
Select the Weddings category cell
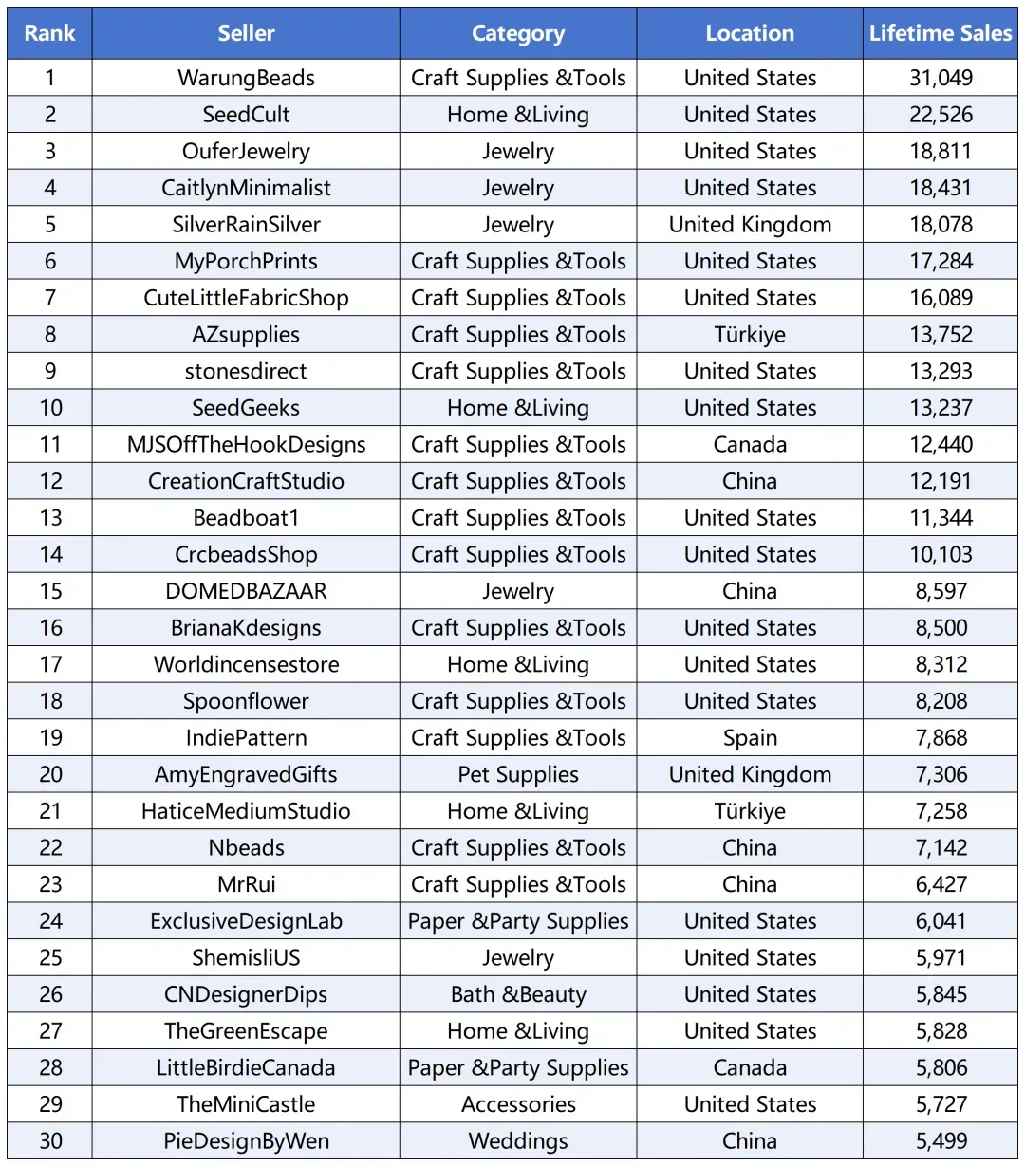pos(518,1141)
